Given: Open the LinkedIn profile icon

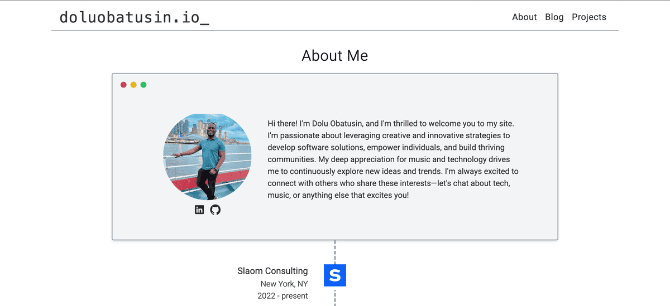Looking at the screenshot, I should (199, 210).
